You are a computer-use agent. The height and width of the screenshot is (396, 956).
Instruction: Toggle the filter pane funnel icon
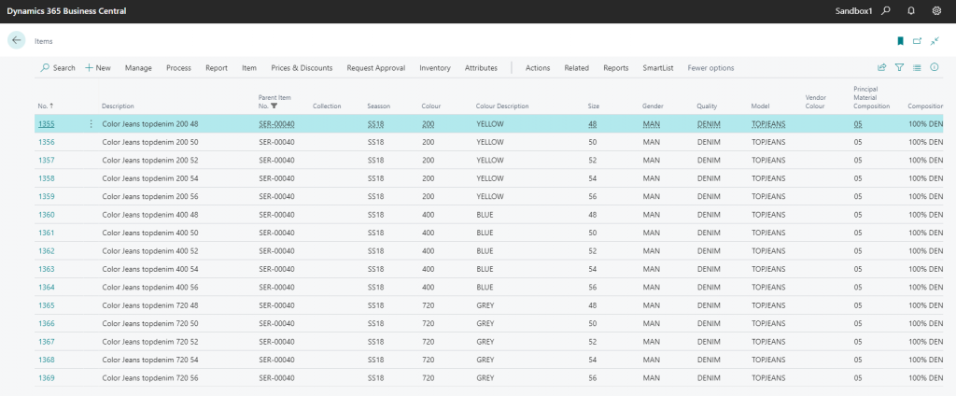899,68
